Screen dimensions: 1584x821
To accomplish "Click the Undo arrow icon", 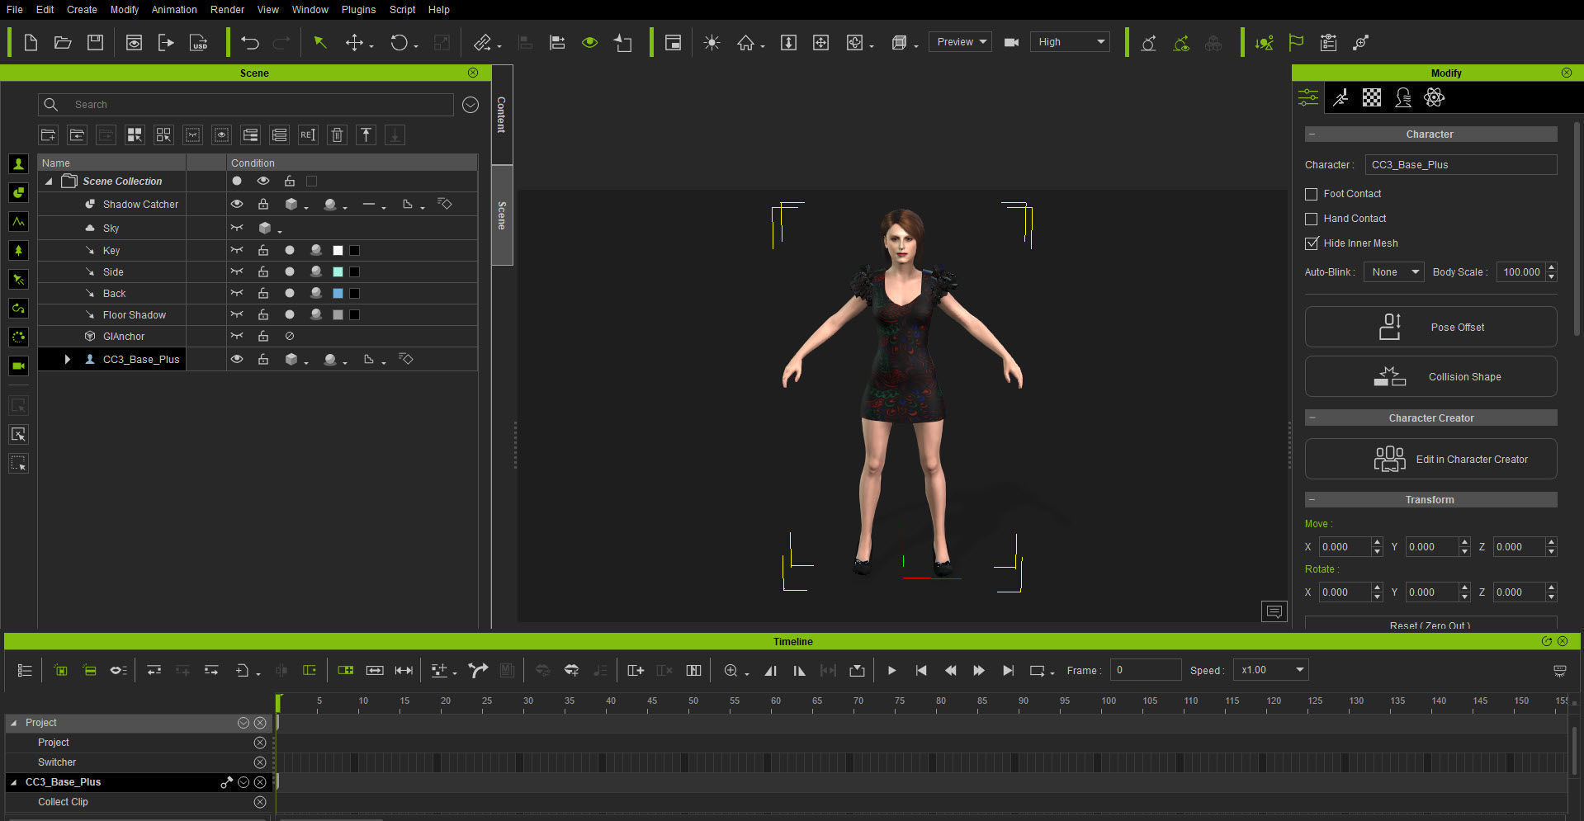I will [x=250, y=42].
